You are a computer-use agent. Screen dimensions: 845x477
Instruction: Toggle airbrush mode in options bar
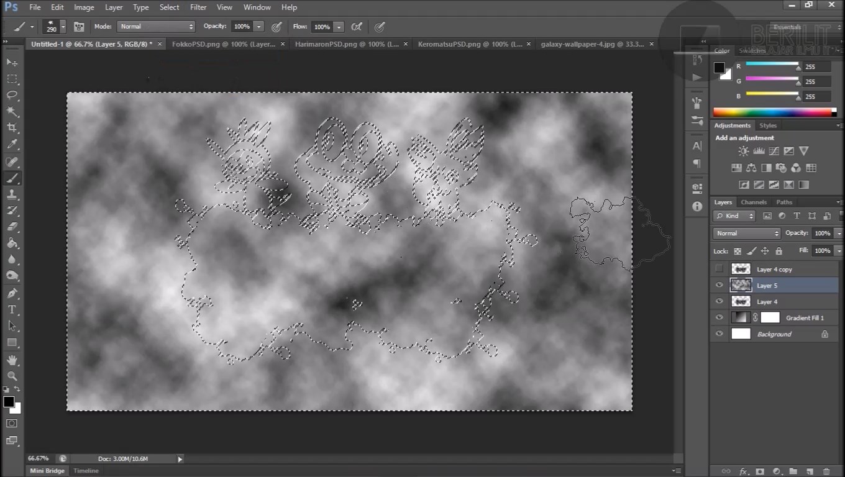(357, 27)
